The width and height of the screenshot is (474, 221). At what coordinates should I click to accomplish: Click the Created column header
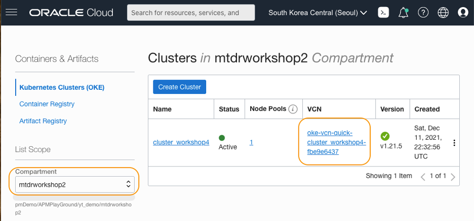[427, 109]
